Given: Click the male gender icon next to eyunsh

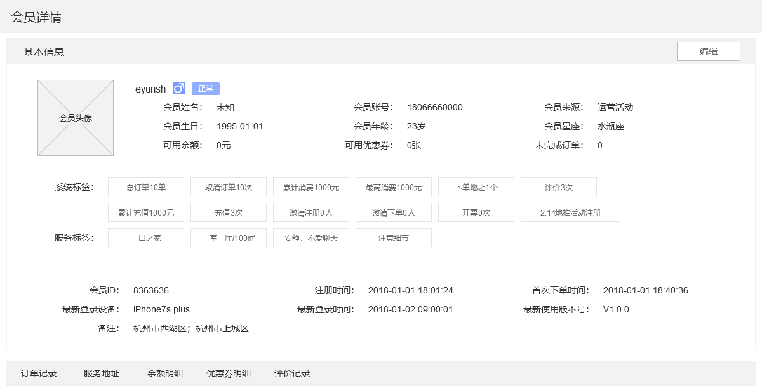Looking at the screenshot, I should pos(179,89).
